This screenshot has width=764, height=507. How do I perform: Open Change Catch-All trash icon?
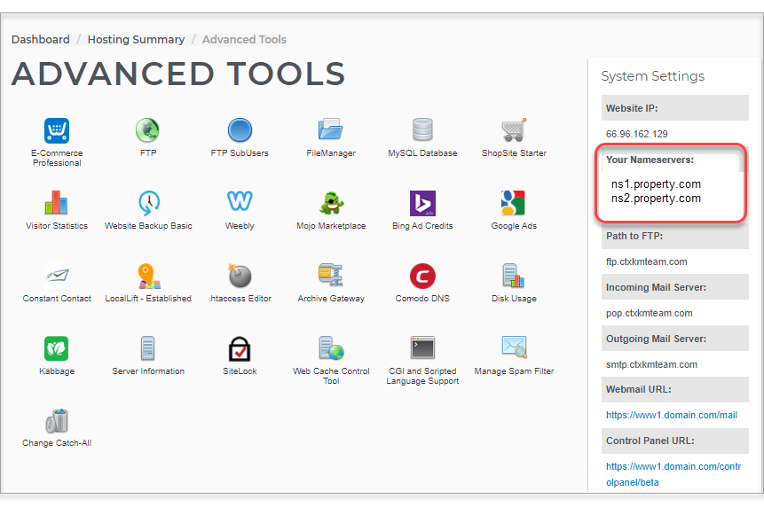point(57,421)
